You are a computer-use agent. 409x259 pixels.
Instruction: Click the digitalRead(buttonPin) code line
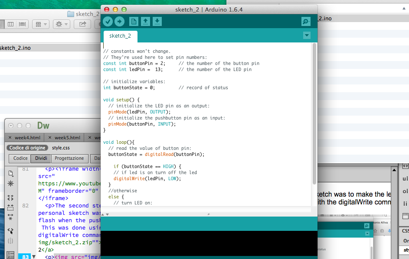(156, 154)
